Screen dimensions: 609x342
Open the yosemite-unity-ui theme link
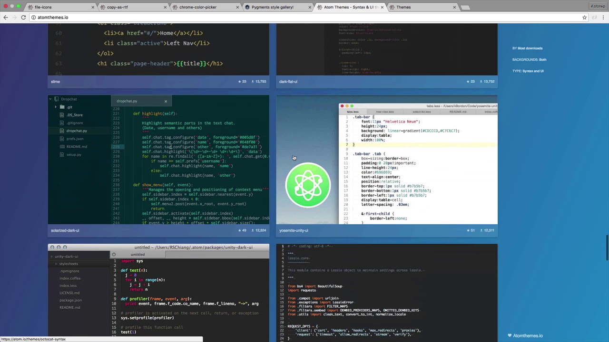click(294, 230)
